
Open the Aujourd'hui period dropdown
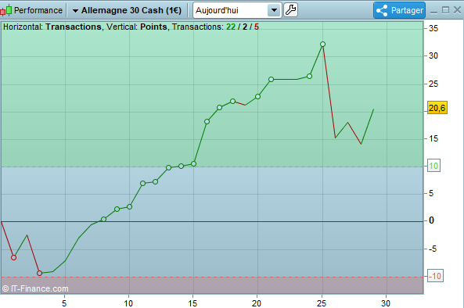(237, 10)
